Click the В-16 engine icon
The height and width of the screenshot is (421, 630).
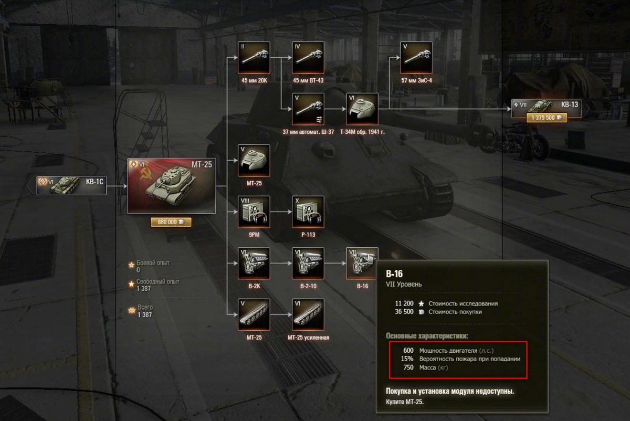click(x=362, y=263)
